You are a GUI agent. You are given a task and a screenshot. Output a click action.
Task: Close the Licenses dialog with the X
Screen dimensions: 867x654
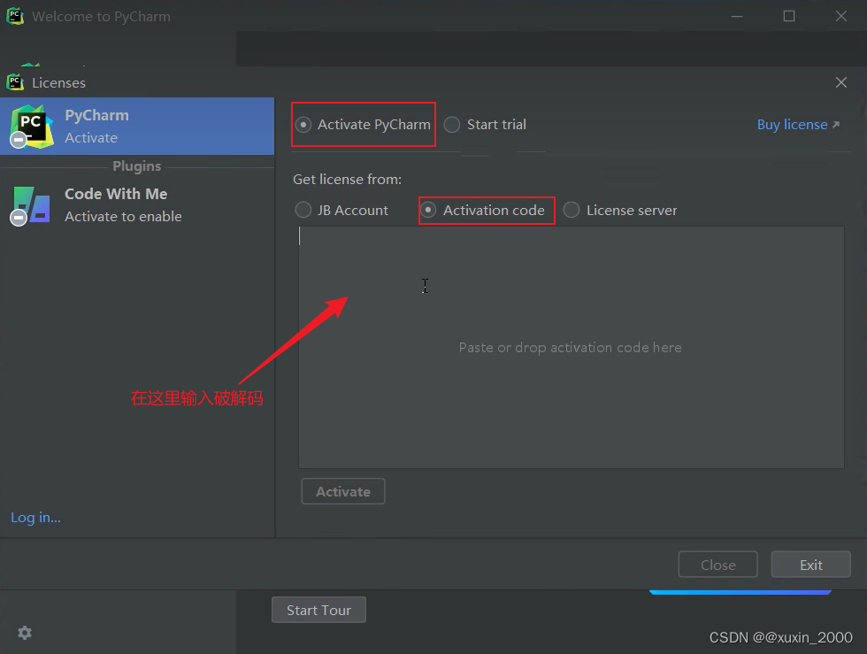[x=841, y=82]
